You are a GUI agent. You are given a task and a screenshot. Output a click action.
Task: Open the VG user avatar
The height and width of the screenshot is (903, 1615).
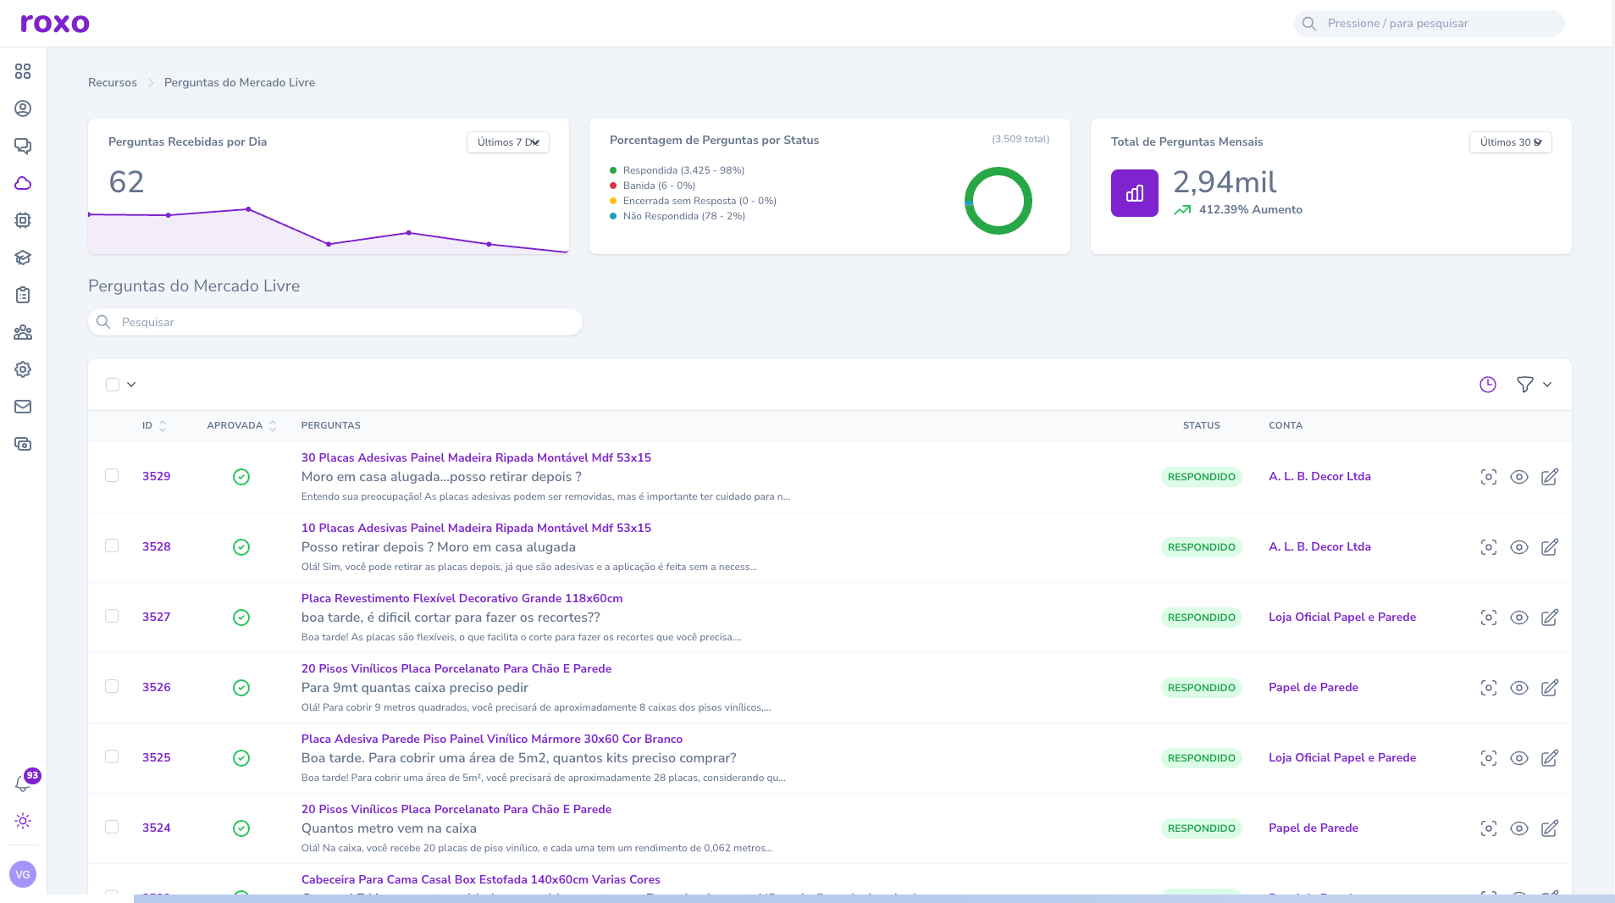23,874
